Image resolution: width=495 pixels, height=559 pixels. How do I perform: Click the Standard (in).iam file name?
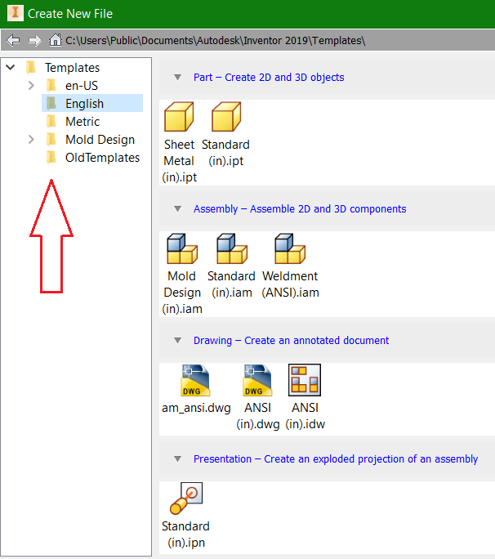[x=232, y=284]
